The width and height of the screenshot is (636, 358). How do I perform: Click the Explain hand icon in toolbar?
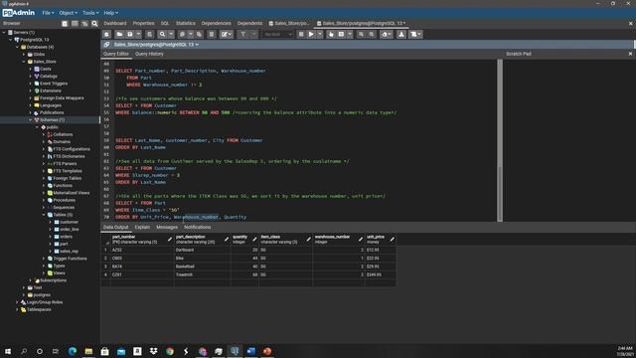[x=331, y=35]
